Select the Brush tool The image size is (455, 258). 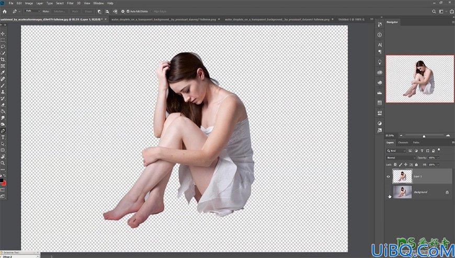[3, 86]
